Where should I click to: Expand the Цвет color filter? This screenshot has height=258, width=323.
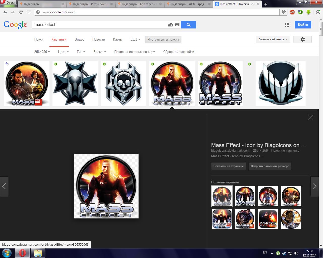63,52
